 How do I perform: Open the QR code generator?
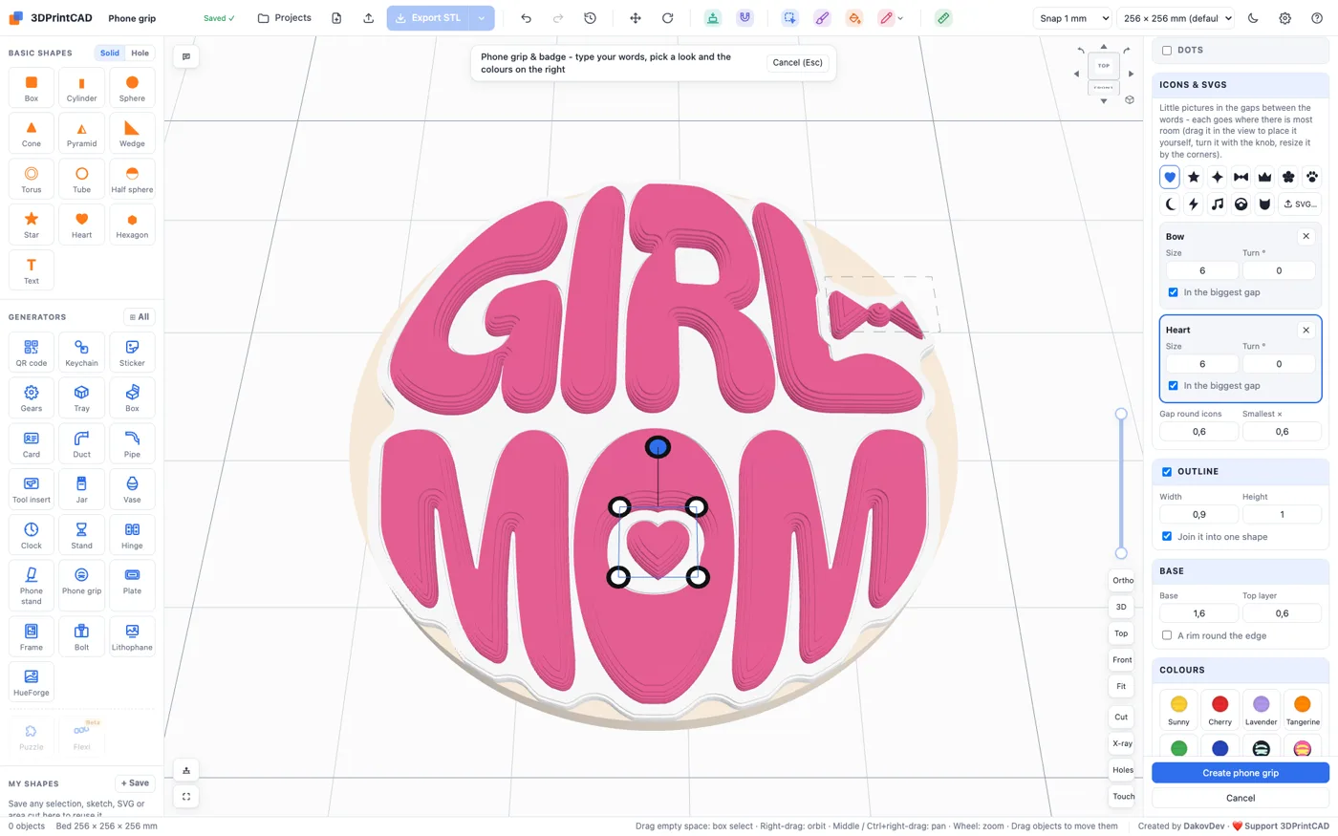[32, 352]
